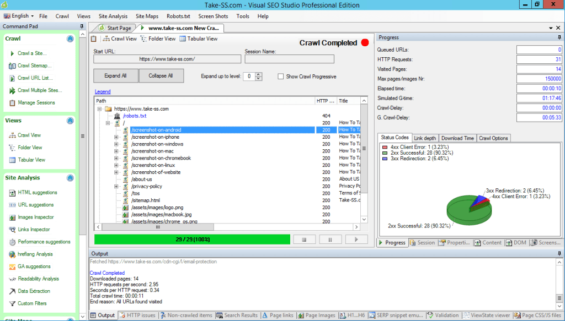Open the Robots.txt menu

point(178,16)
